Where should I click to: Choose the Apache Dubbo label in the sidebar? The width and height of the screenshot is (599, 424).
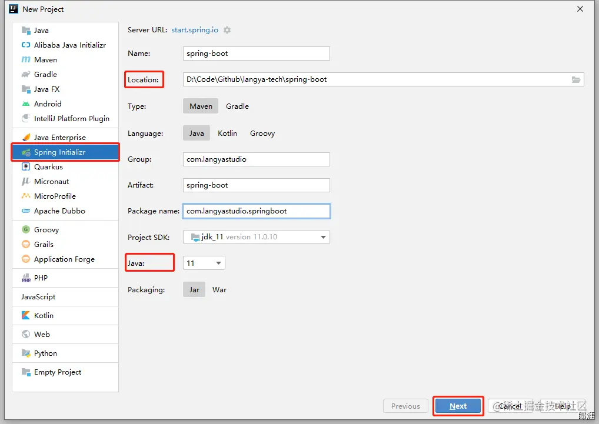click(x=59, y=211)
